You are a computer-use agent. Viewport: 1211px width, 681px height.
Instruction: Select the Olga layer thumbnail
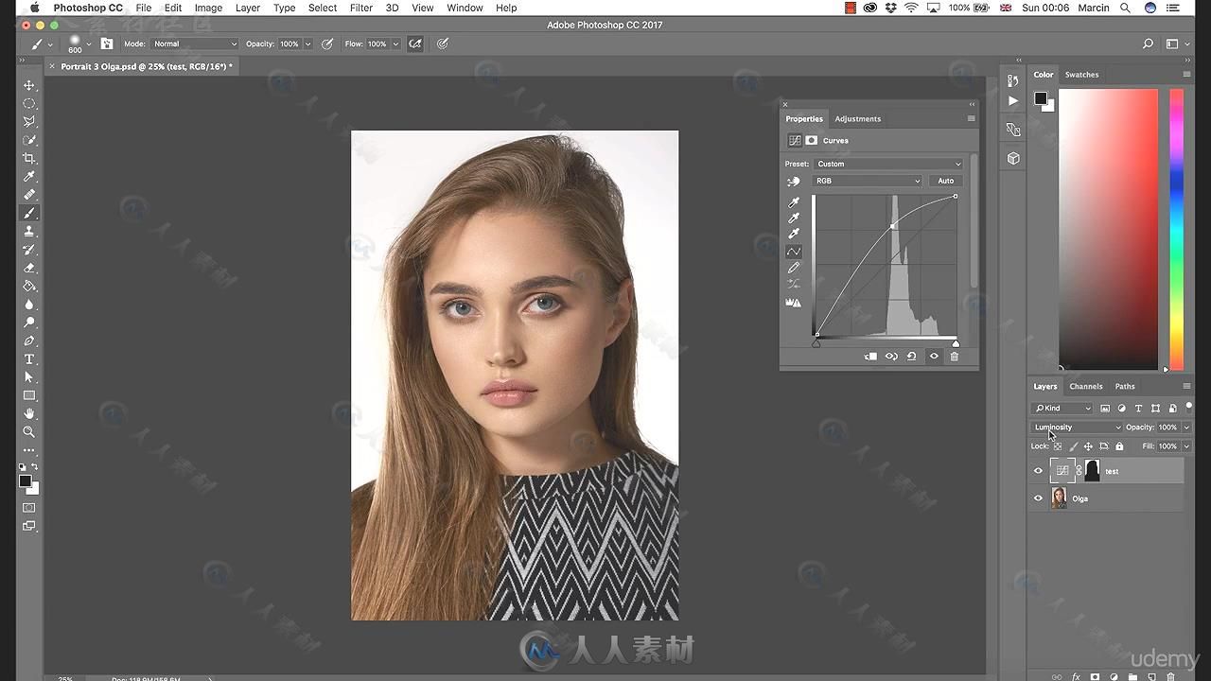tap(1059, 498)
